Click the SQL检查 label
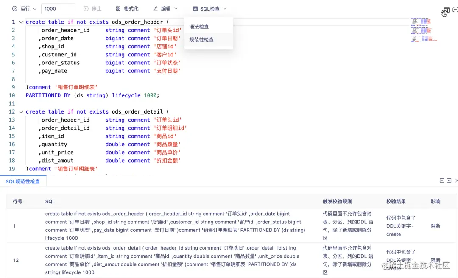The height and width of the screenshot is (278, 458). point(210,9)
